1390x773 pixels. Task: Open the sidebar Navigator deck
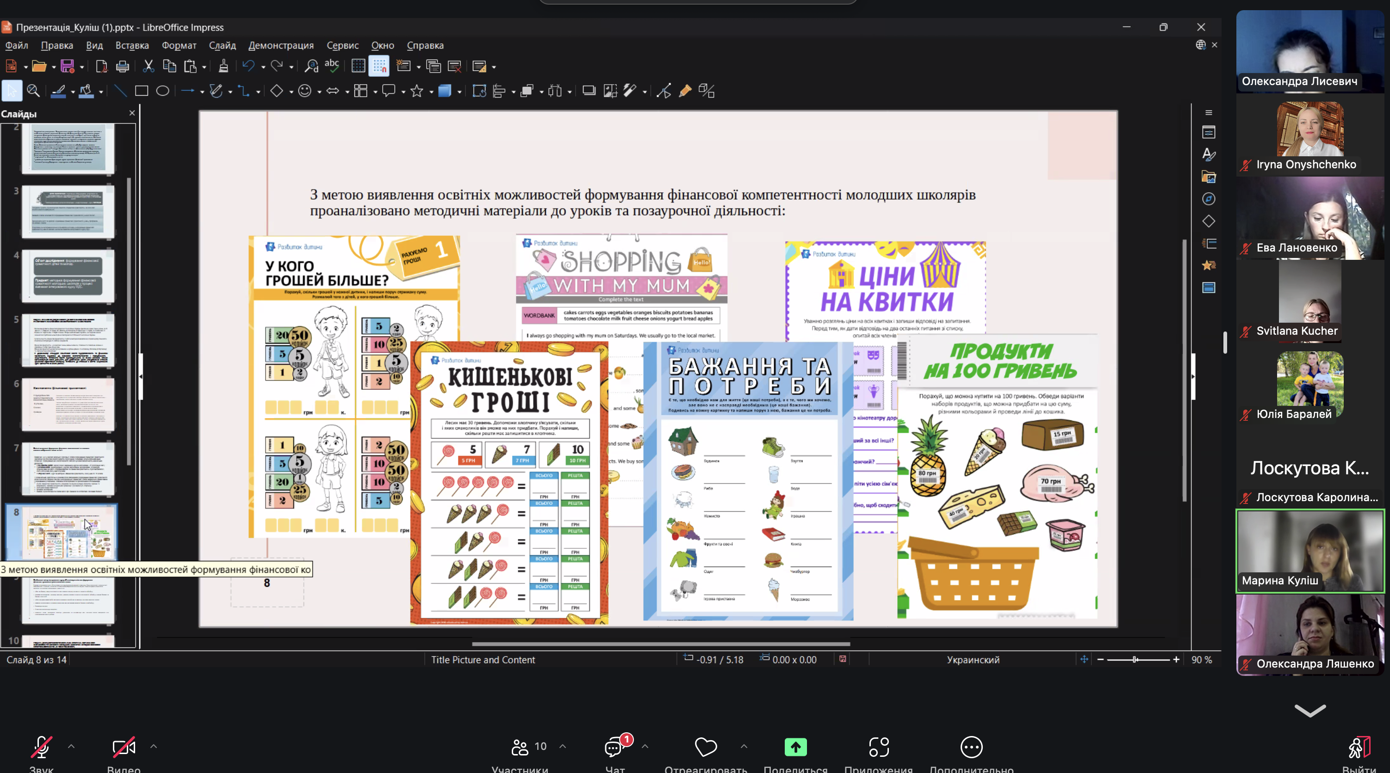click(x=1209, y=199)
